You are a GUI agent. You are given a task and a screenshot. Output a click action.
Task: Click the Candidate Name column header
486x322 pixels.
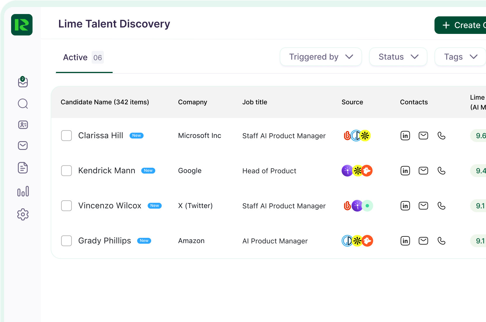click(105, 102)
